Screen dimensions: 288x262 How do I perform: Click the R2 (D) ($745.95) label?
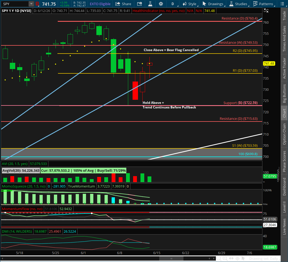tap(245, 51)
